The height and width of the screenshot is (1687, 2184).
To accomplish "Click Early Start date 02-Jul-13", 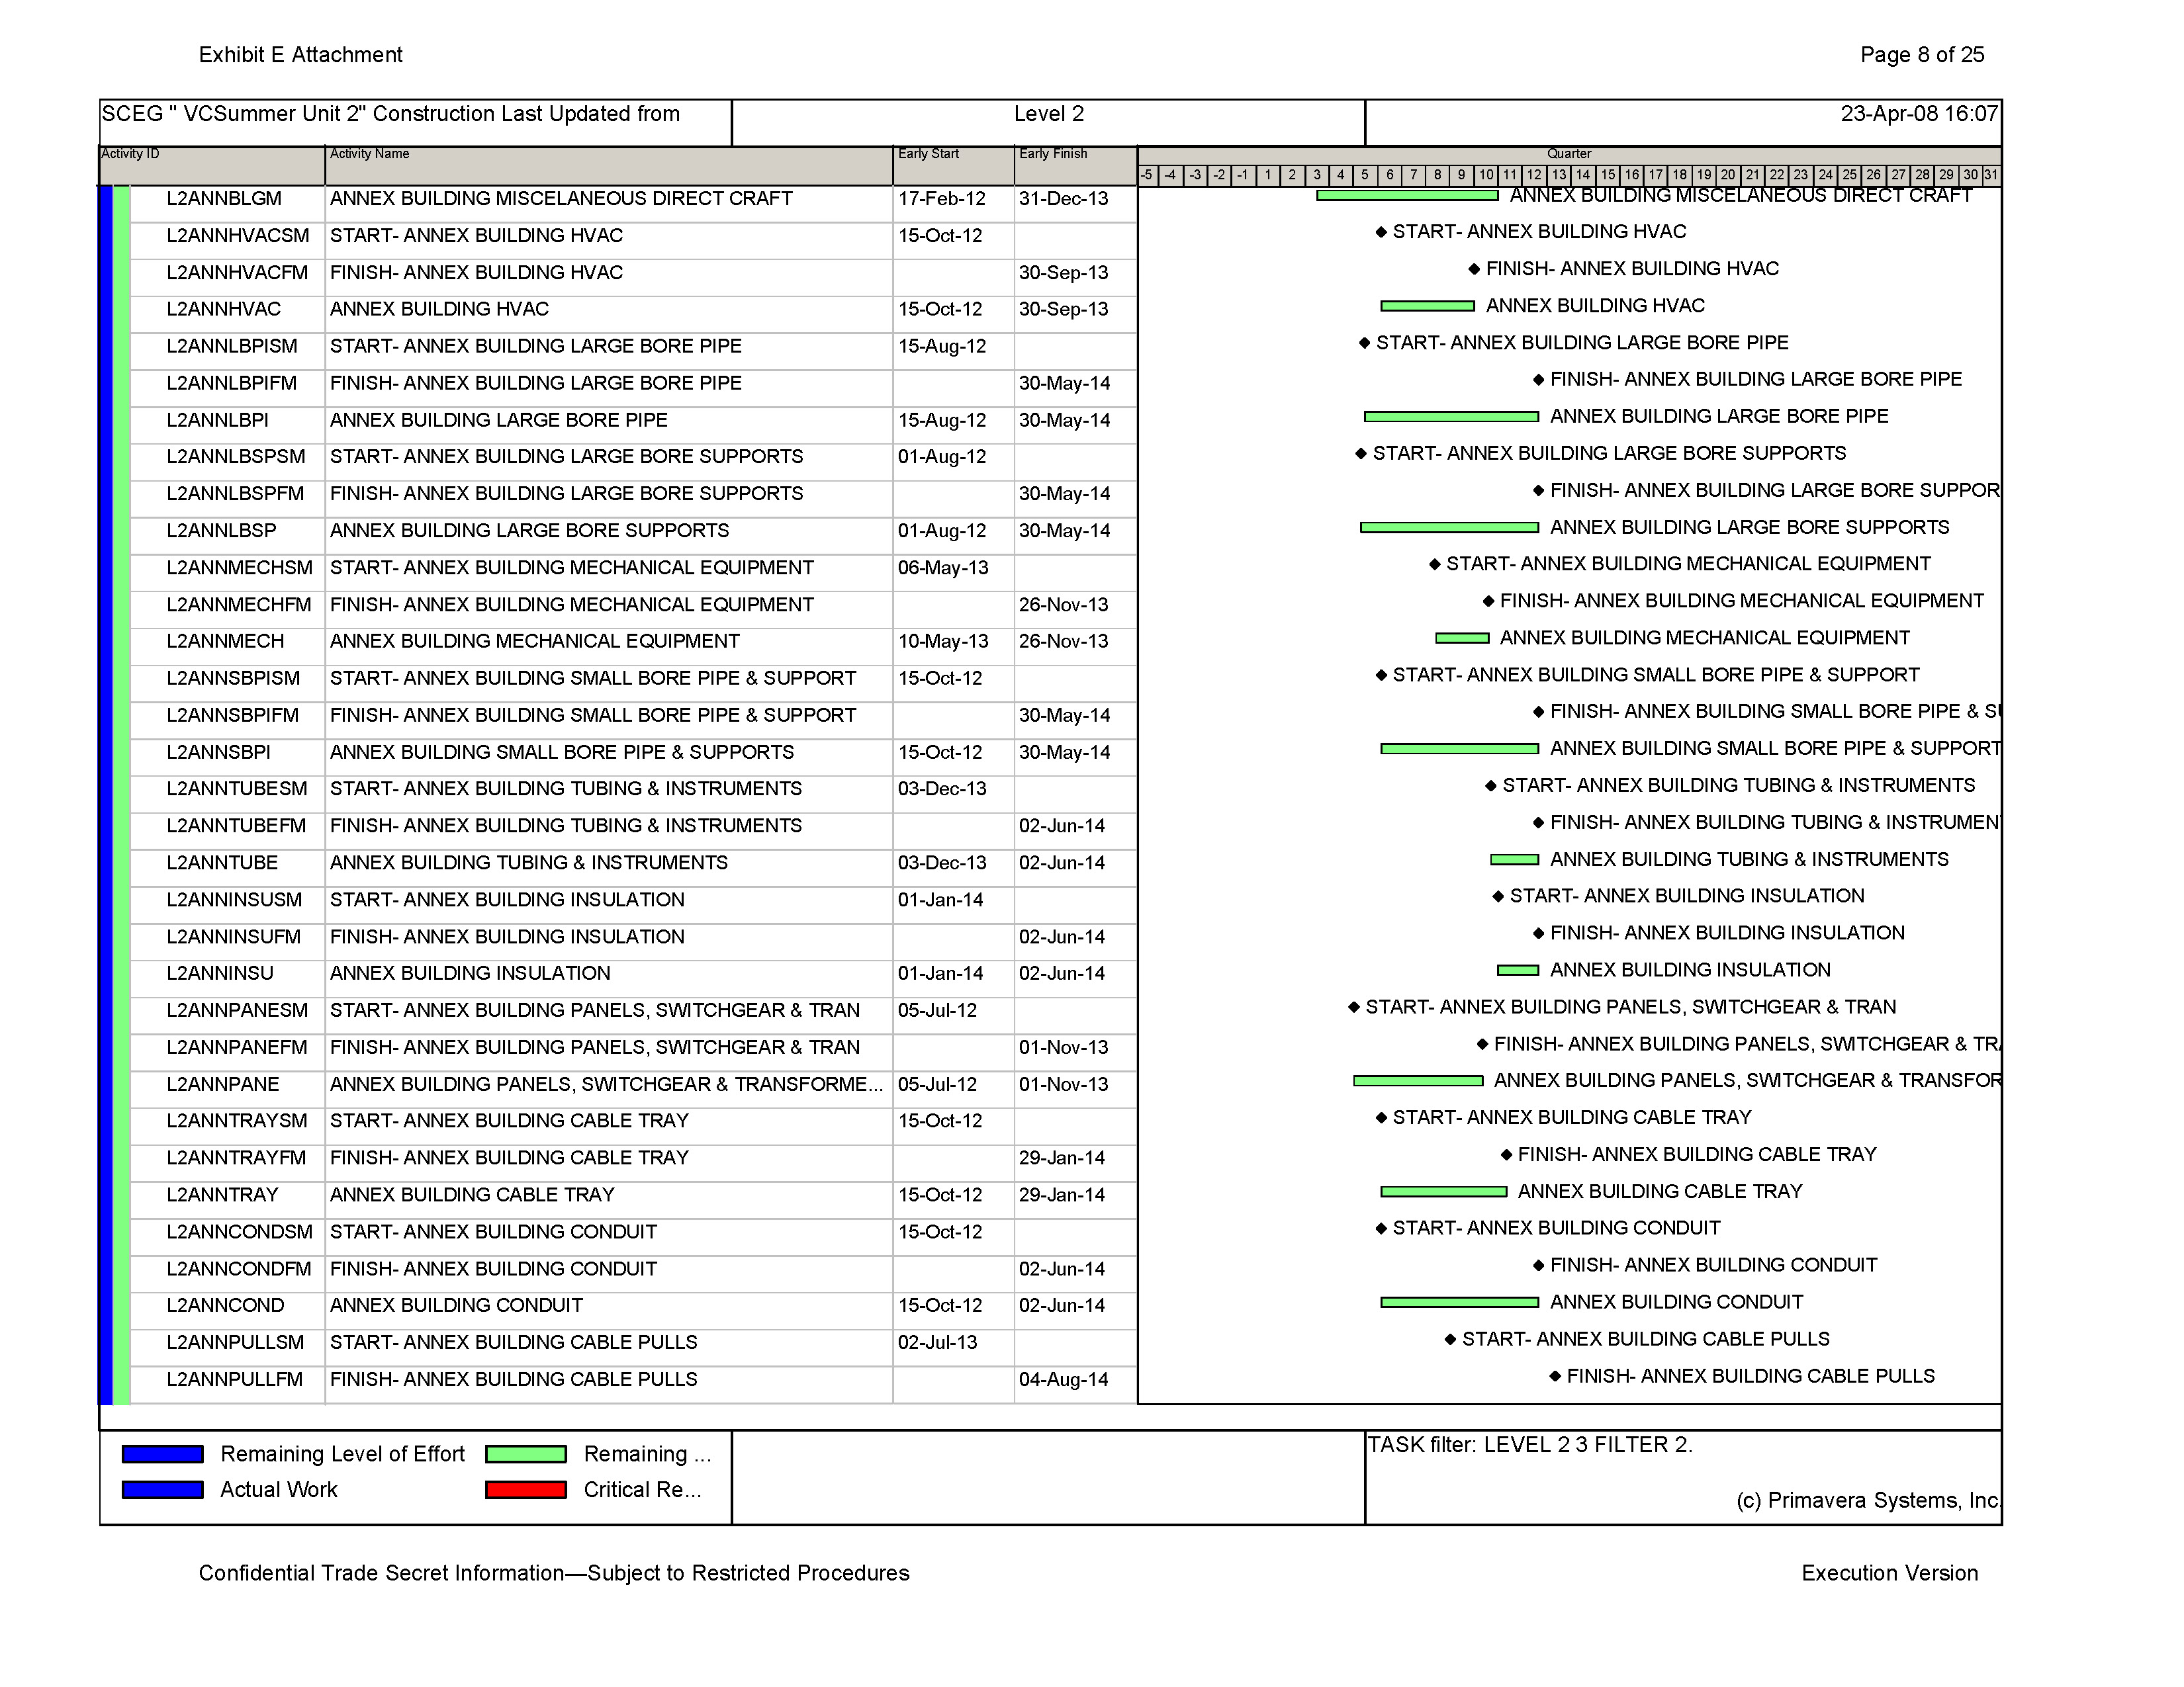I will 938,1342.
